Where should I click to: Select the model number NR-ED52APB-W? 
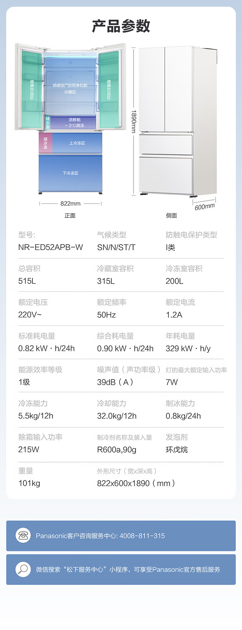51,247
